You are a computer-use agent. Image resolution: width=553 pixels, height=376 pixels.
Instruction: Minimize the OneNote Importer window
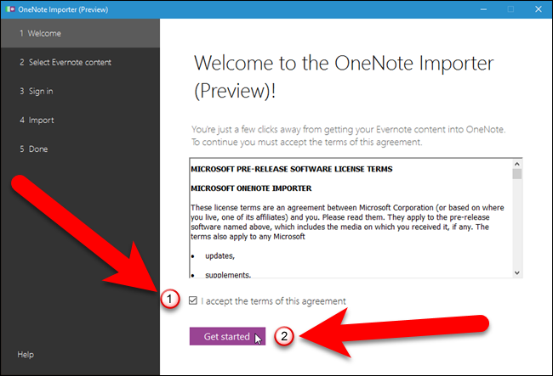point(483,9)
